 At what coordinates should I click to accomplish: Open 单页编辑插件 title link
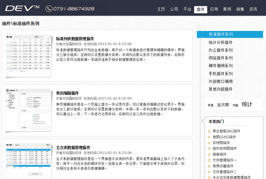[x=67, y=93]
